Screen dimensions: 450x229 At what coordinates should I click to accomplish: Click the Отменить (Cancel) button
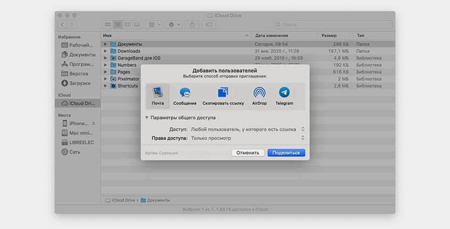pos(248,152)
